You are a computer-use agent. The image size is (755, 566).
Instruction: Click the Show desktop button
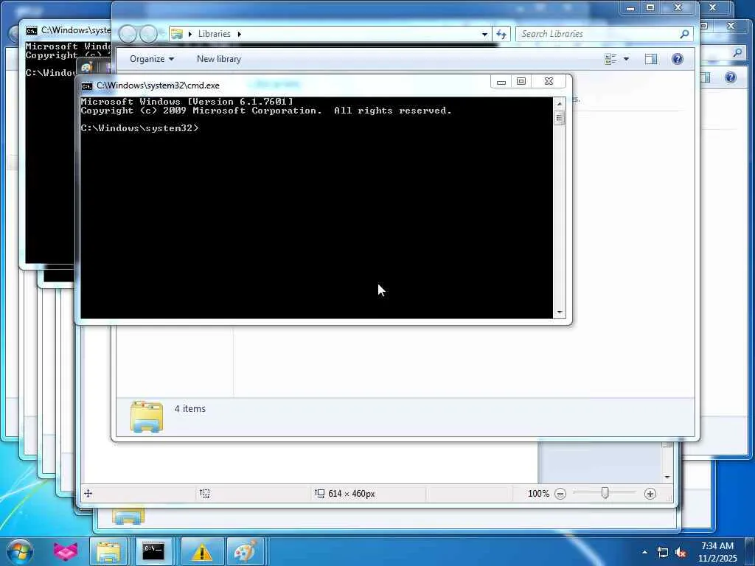click(750, 551)
